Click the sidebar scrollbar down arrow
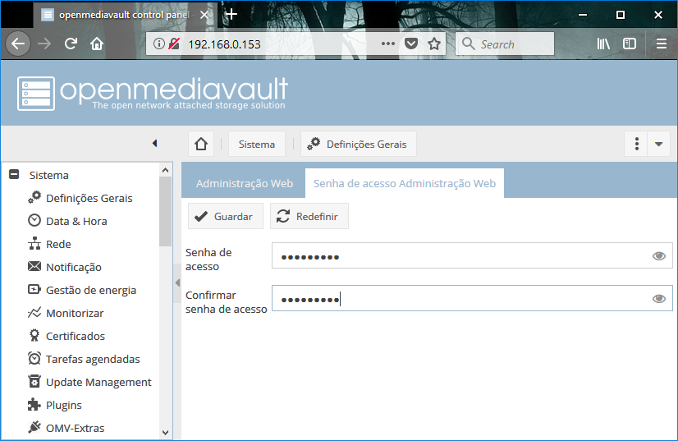The height and width of the screenshot is (441, 678). coord(165,432)
